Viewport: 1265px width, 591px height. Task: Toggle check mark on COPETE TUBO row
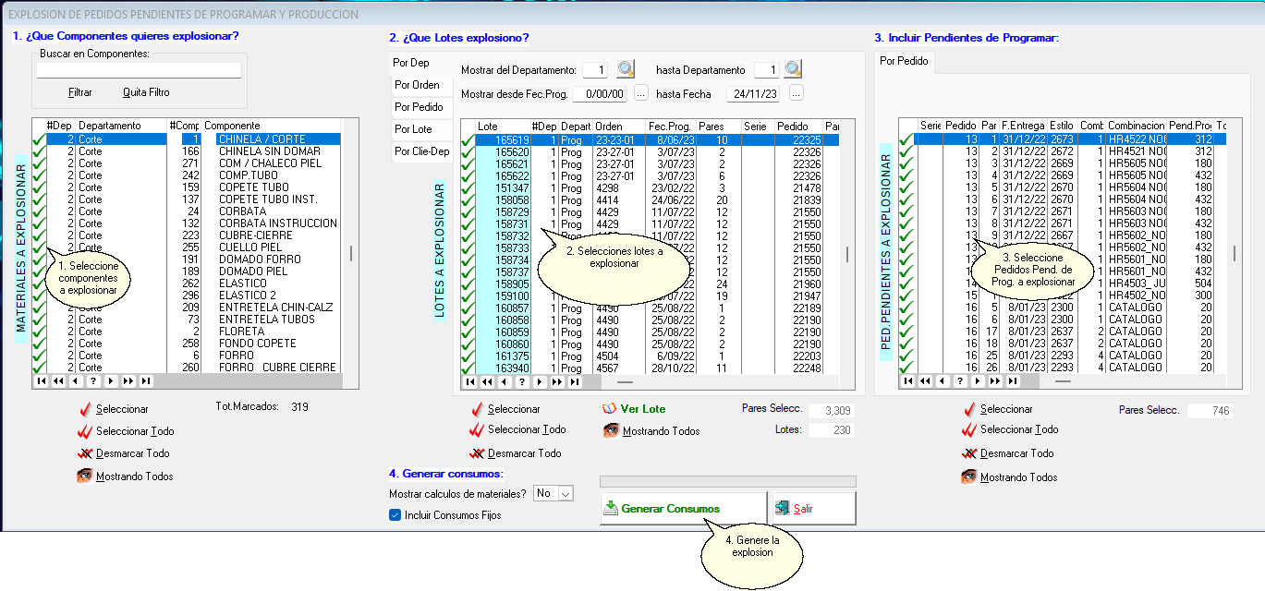39,187
